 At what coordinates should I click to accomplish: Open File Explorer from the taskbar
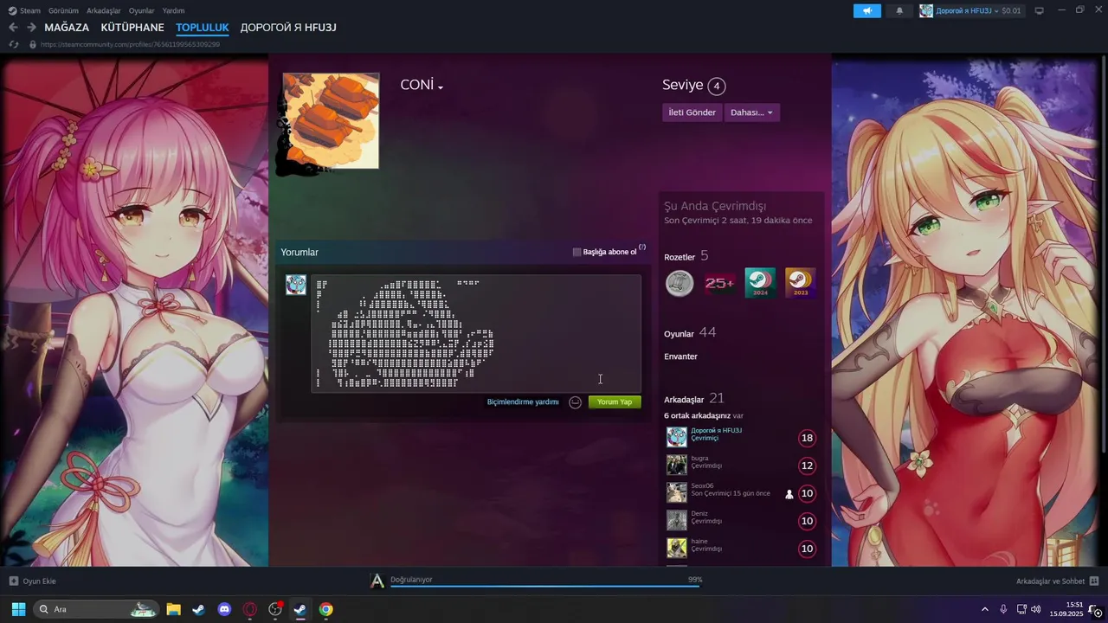pos(173,609)
